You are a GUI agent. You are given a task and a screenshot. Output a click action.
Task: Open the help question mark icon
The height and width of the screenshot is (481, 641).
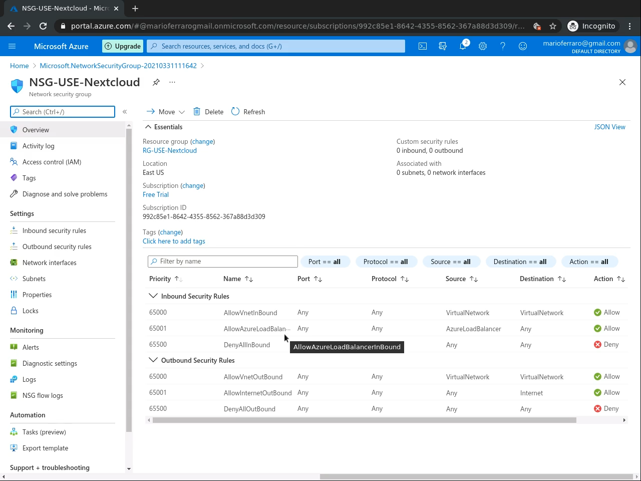click(503, 46)
